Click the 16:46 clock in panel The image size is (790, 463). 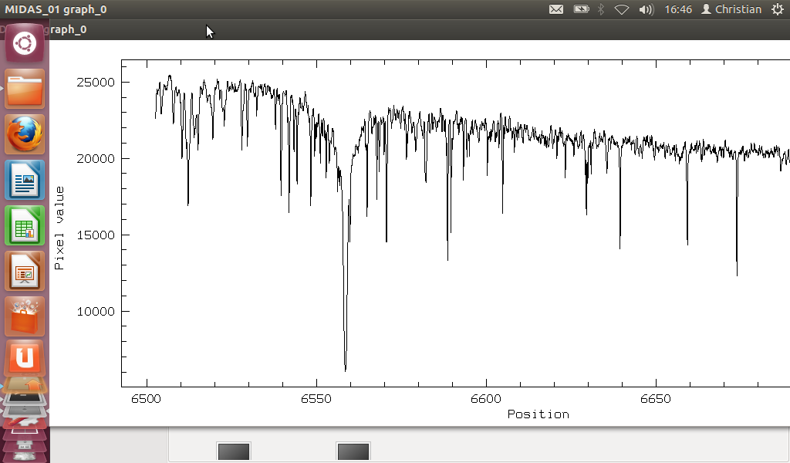[x=678, y=9]
